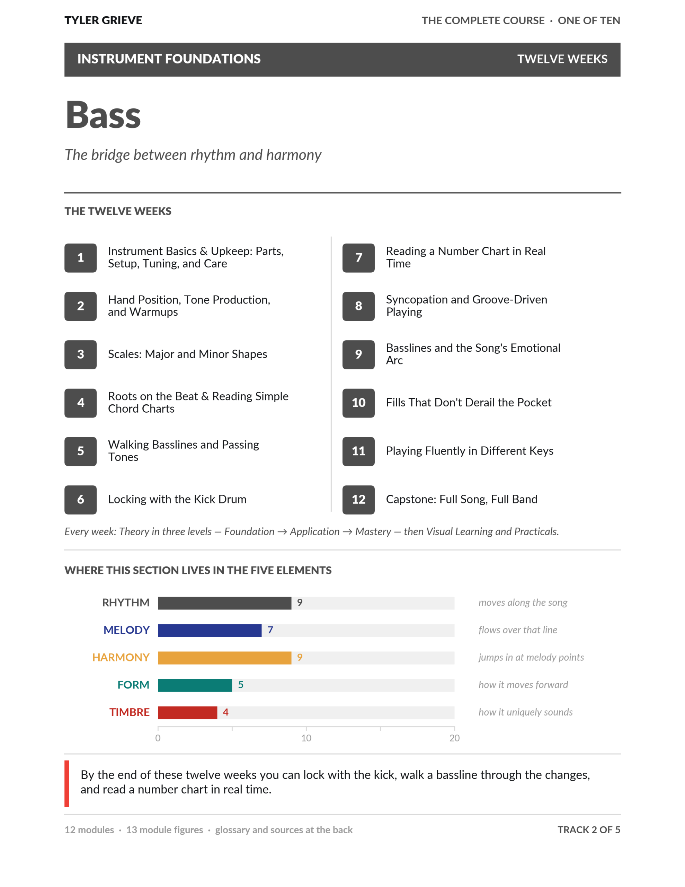
Task: Select the week 12 number badge
Action: (358, 500)
